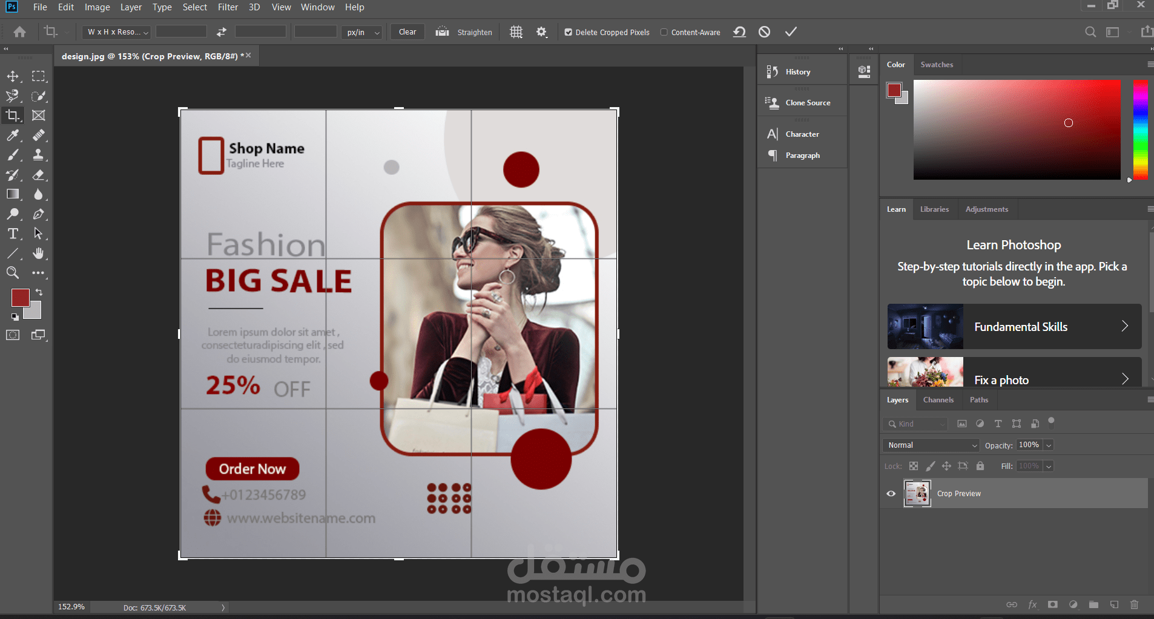Image resolution: width=1154 pixels, height=619 pixels.
Task: Select the Gradient tool
Action: coord(13,194)
